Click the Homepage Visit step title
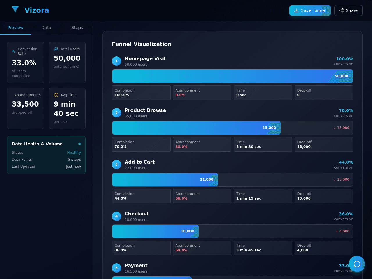372x279 pixels. click(x=145, y=58)
